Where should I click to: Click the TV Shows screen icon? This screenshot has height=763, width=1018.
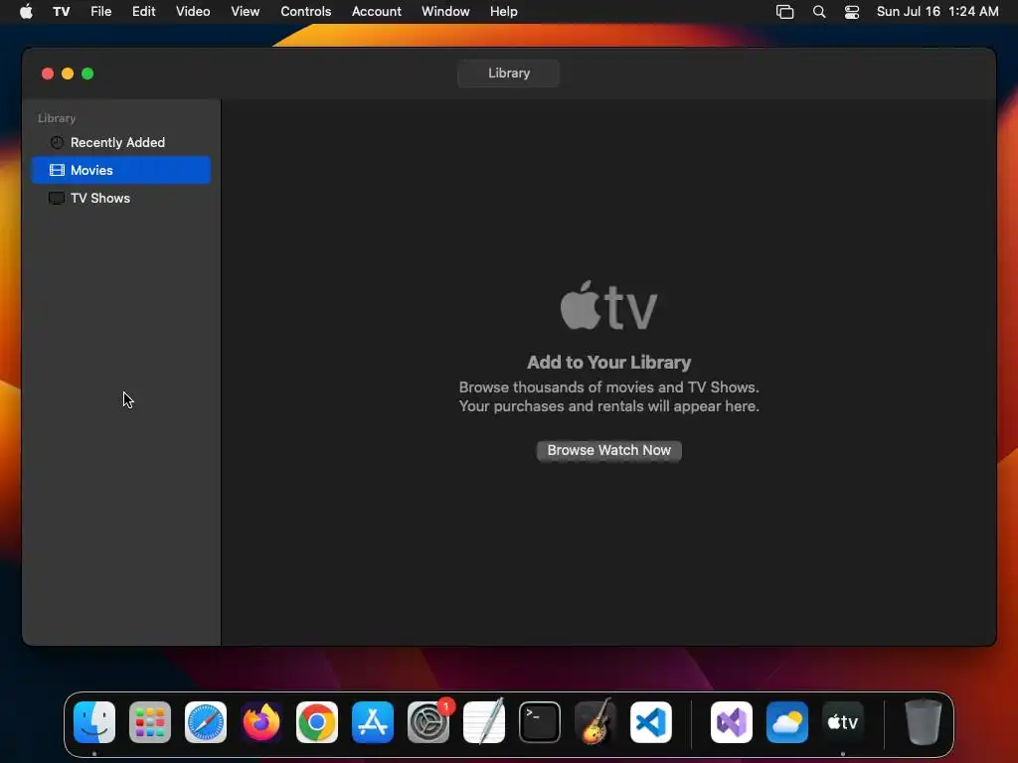point(57,198)
